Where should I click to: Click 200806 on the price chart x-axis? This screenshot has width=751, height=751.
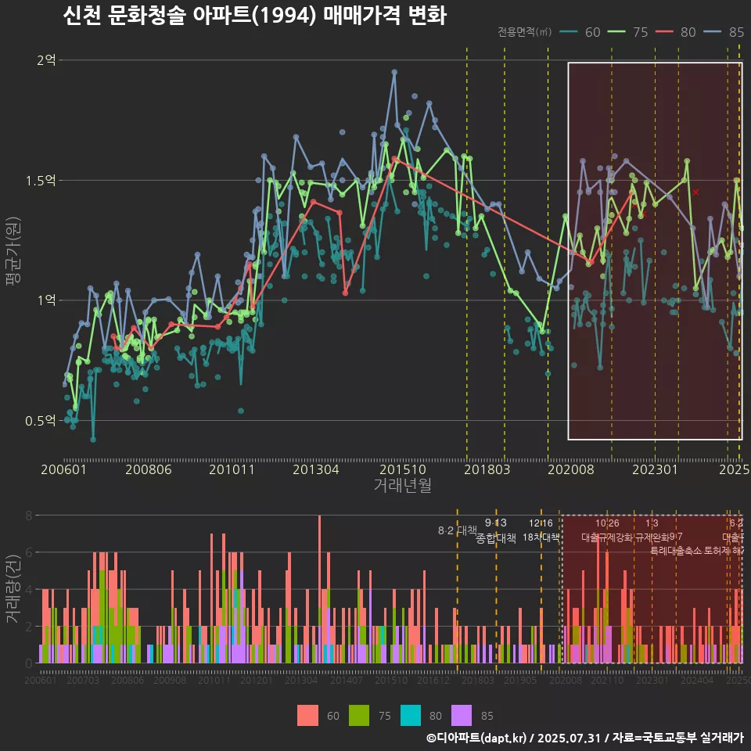(149, 469)
